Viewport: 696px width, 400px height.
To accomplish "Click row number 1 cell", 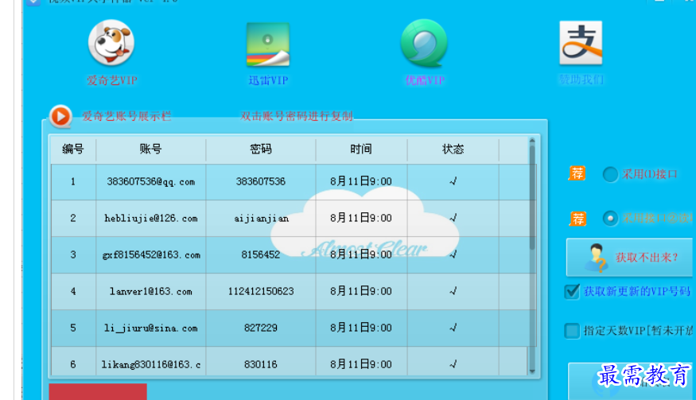I will coord(73,181).
